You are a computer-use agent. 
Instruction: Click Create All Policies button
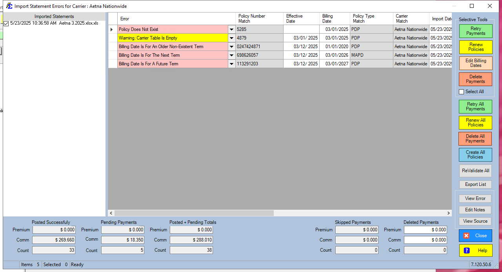tap(475, 155)
